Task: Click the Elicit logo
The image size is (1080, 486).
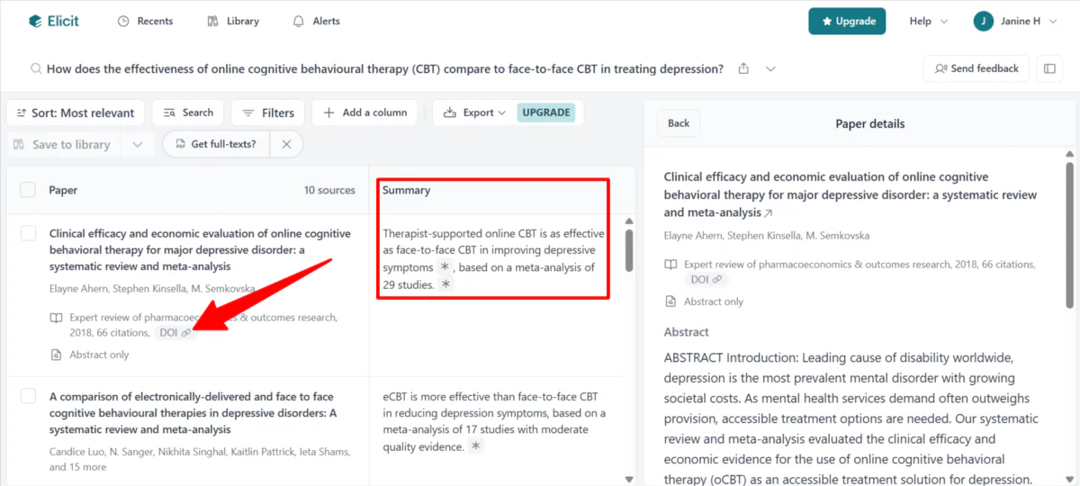Action: coord(54,21)
